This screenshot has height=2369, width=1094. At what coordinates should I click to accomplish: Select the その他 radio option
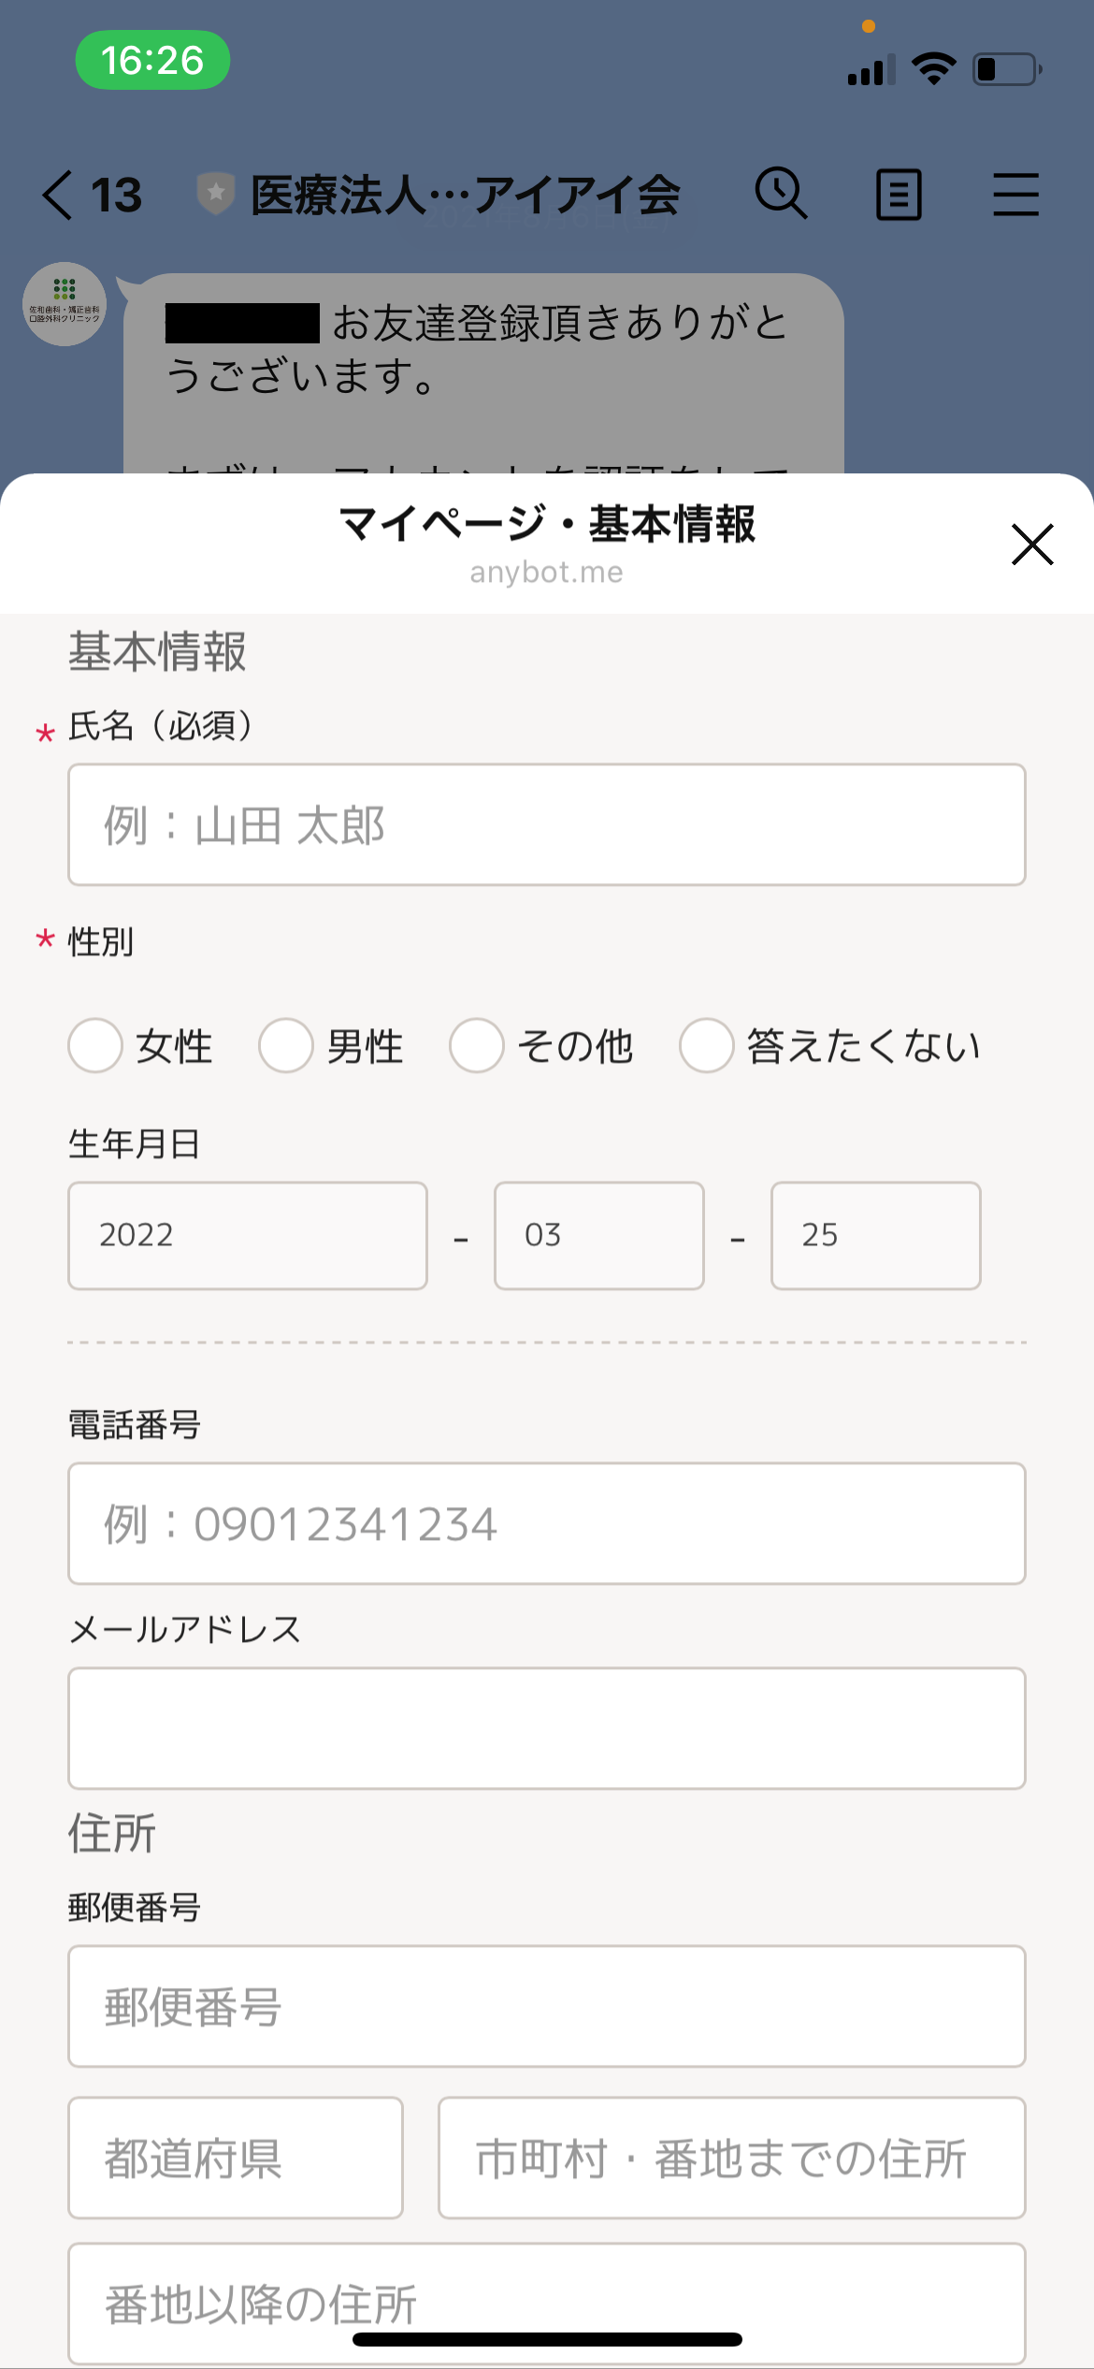(x=477, y=1045)
